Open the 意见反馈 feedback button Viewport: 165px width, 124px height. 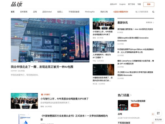click(x=158, y=120)
